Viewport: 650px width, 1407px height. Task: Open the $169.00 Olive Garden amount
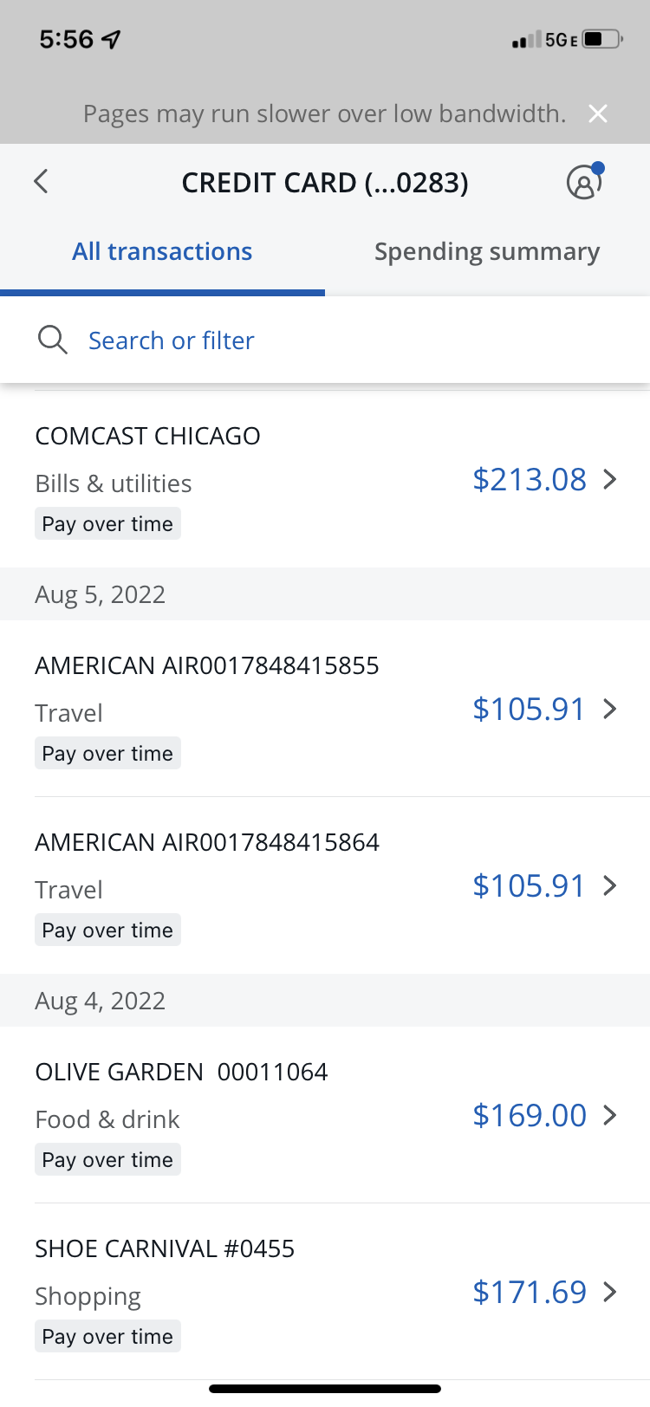[530, 1115]
